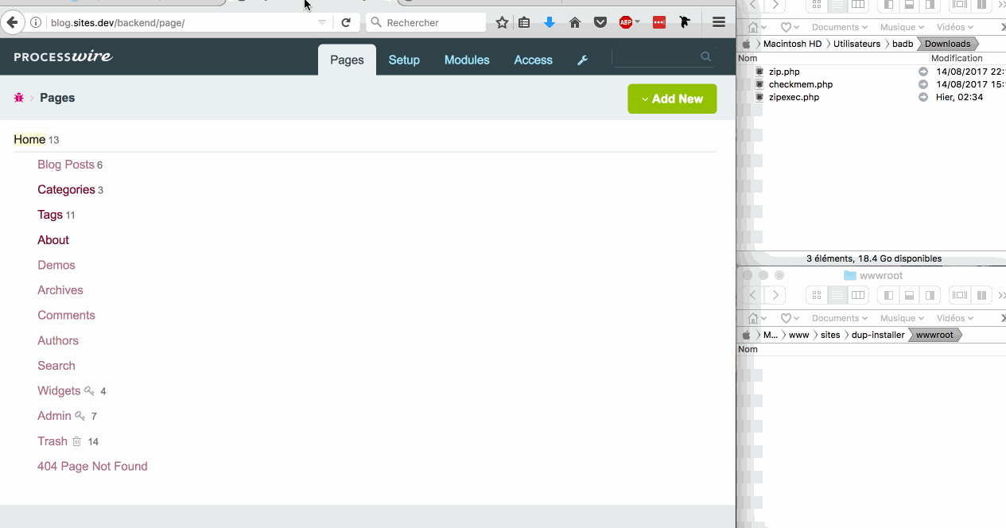Image resolution: width=1006 pixels, height=528 pixels.
Task: Switch Finder to column view
Action: [857, 6]
